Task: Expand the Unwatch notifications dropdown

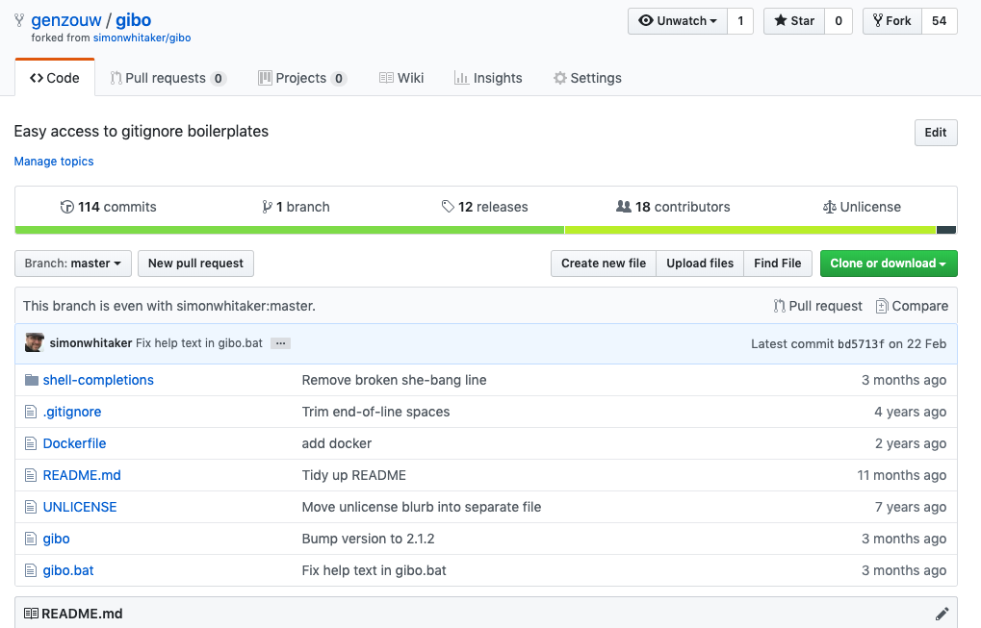Action: [x=678, y=20]
